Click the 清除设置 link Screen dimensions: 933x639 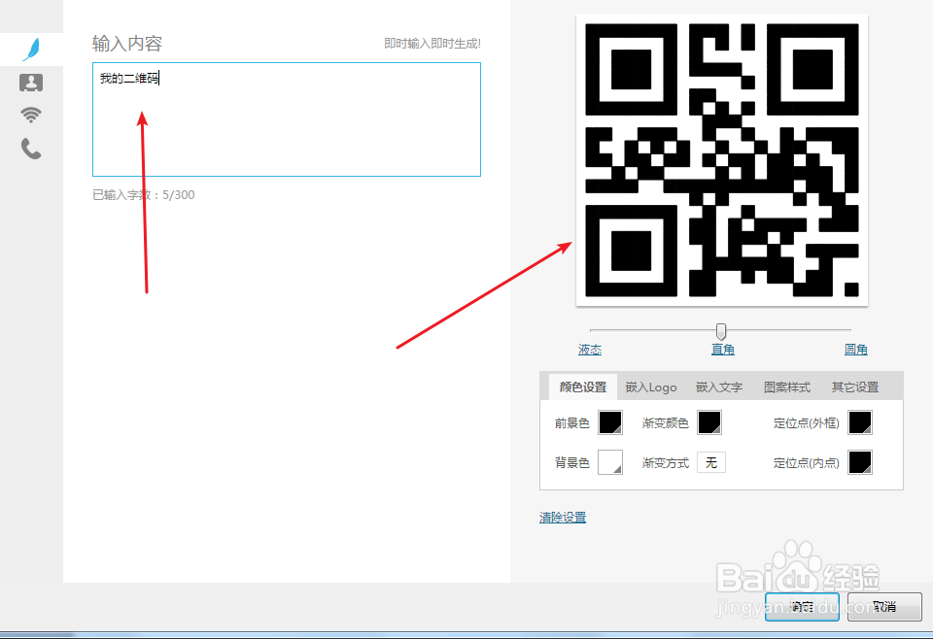coord(563,518)
